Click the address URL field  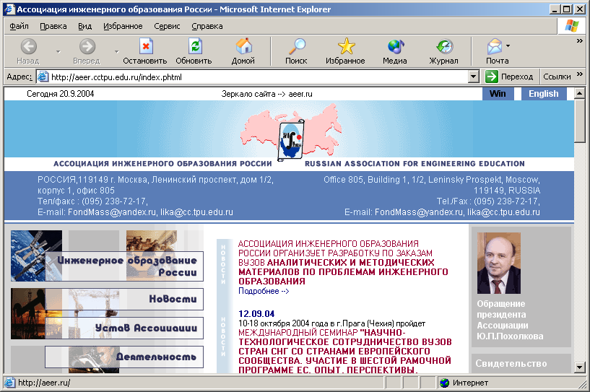click(259, 77)
